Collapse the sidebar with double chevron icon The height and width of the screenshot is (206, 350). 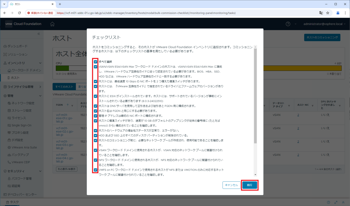[38, 34]
